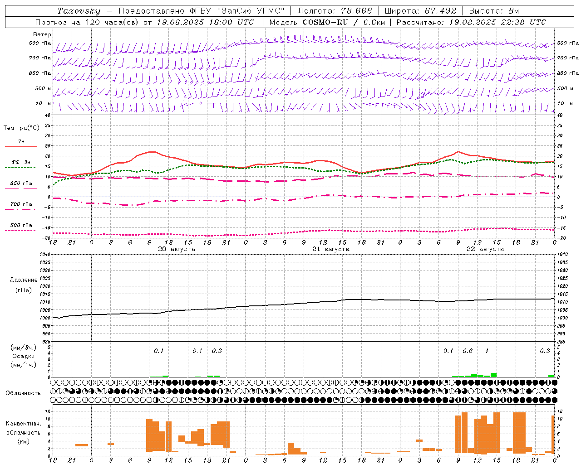The image size is (581, 464).
Task: Click the (мм/1ч.) precipitation unit label
Action: click(24, 365)
